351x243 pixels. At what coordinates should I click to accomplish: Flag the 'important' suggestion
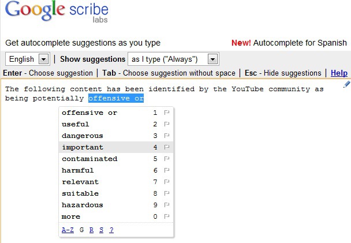pos(166,147)
